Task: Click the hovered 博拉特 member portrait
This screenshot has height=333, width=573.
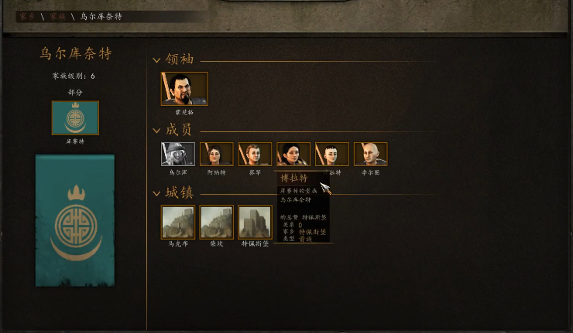Action: (293, 154)
